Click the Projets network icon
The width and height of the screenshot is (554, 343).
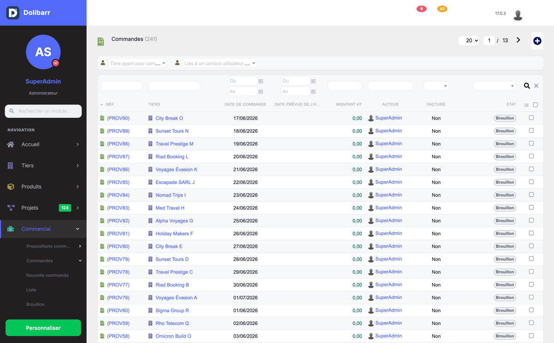[x=11, y=208]
